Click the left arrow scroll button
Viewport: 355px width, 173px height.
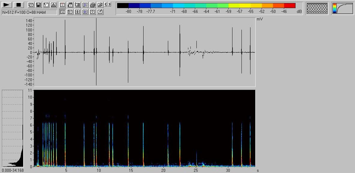click(x=106, y=4)
